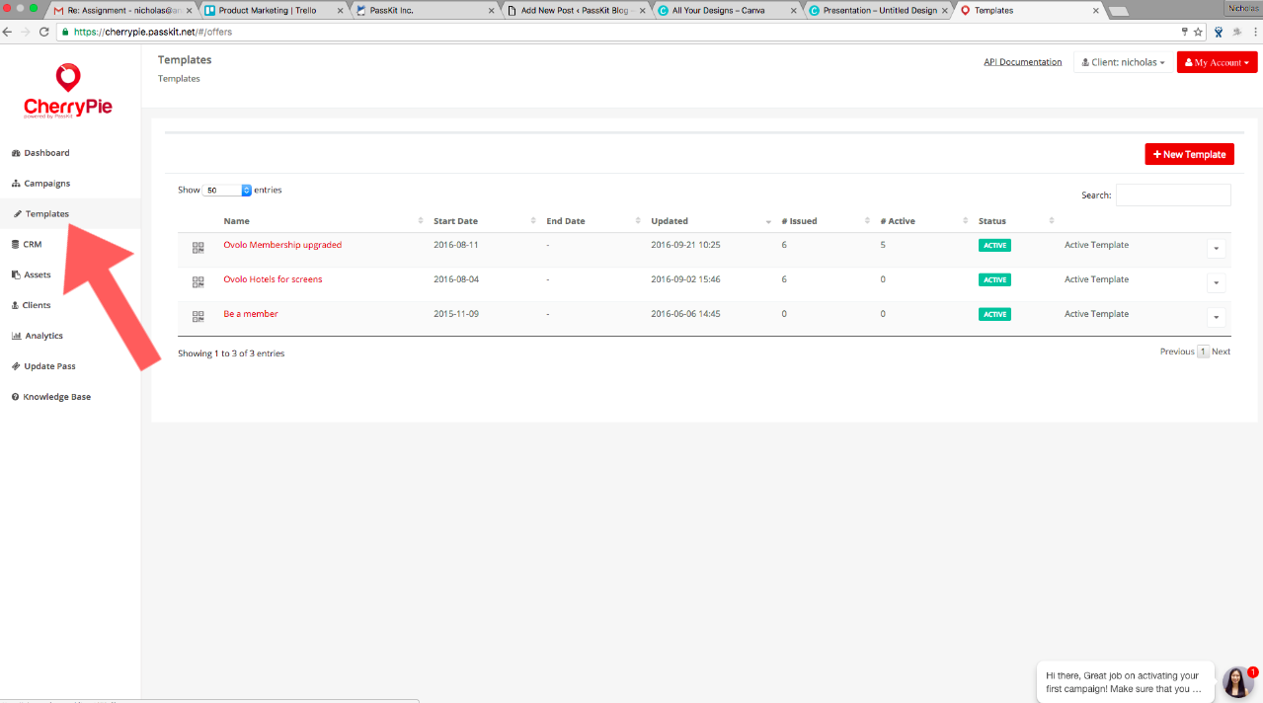Switch to All Your Designs Canva tab
Screen dimensions: 1263x703
pyautogui.click(x=729, y=11)
